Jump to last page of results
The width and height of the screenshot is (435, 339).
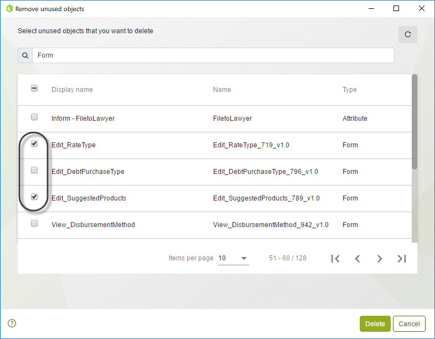click(402, 259)
